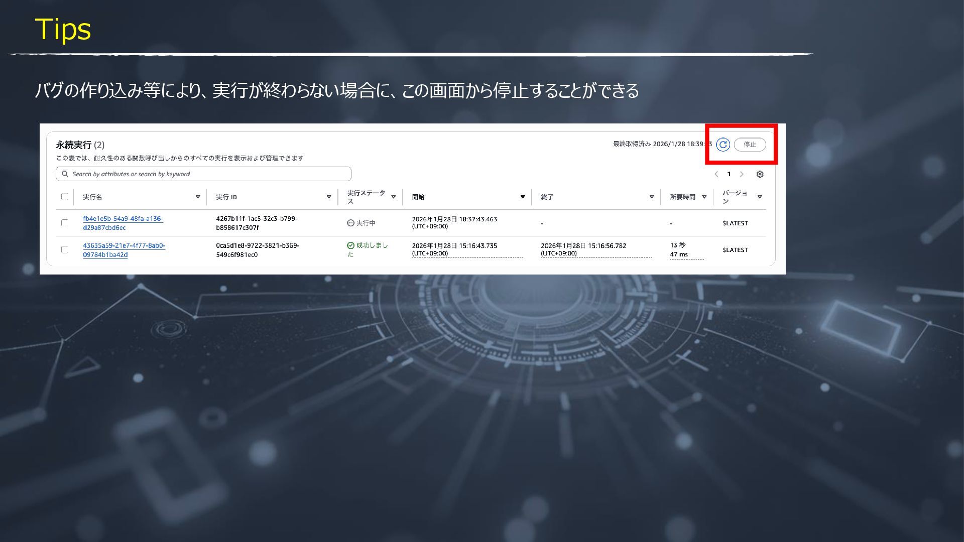Viewport: 964px width, 542px height.
Task: Select the 43635a59 execution row checkbox
Action: click(65, 249)
